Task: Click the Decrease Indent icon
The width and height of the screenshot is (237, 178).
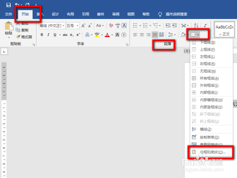Action: click(168, 25)
